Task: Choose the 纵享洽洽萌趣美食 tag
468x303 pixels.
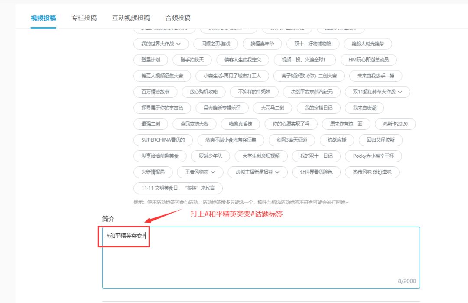Action: 160,156
